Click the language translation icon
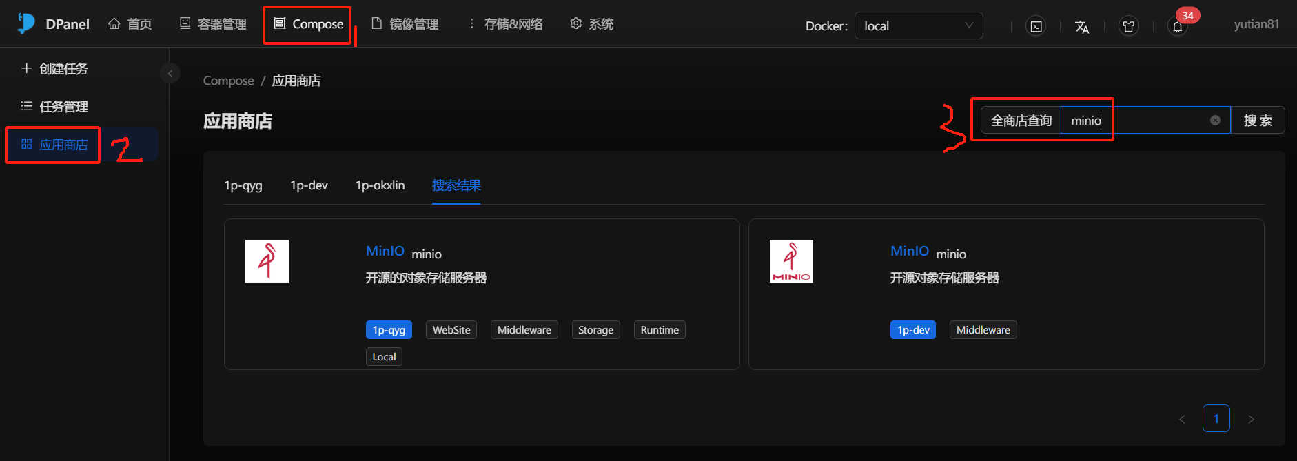This screenshot has height=461, width=1297. (x=1082, y=26)
